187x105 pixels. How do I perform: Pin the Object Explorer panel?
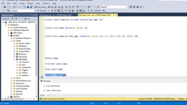point(34,15)
